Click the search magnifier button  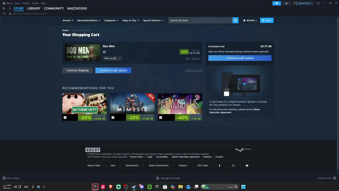235,20
